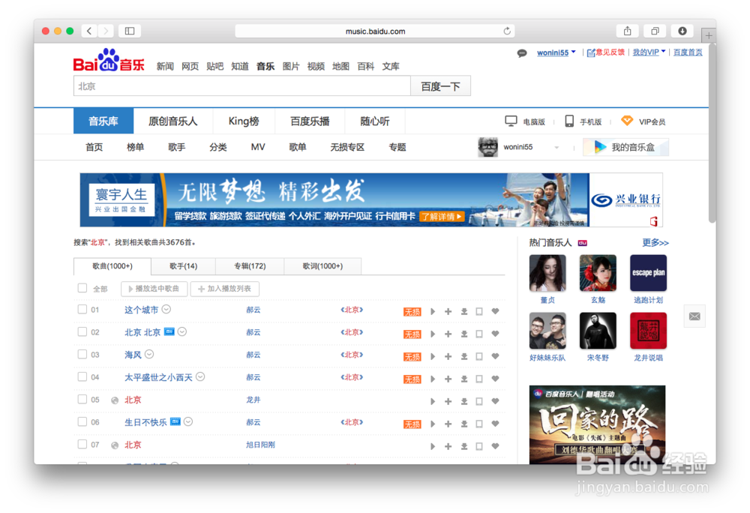This screenshot has height=513, width=750.
Task: Check the box for 生日不快乐
Action: click(82, 421)
